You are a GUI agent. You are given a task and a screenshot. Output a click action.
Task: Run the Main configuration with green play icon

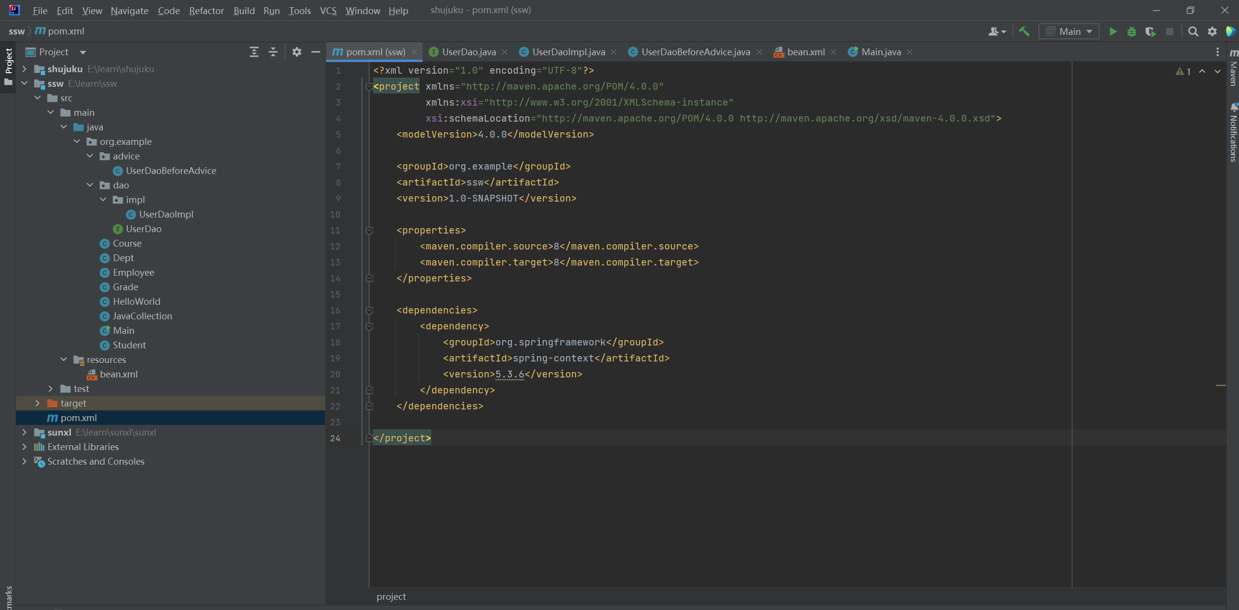[x=1113, y=31]
